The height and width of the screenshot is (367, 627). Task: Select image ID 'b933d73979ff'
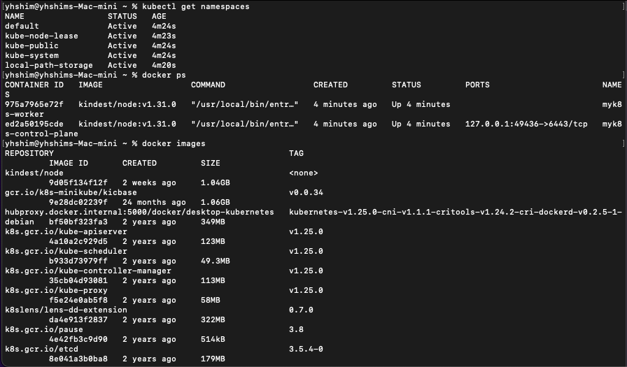coord(78,261)
